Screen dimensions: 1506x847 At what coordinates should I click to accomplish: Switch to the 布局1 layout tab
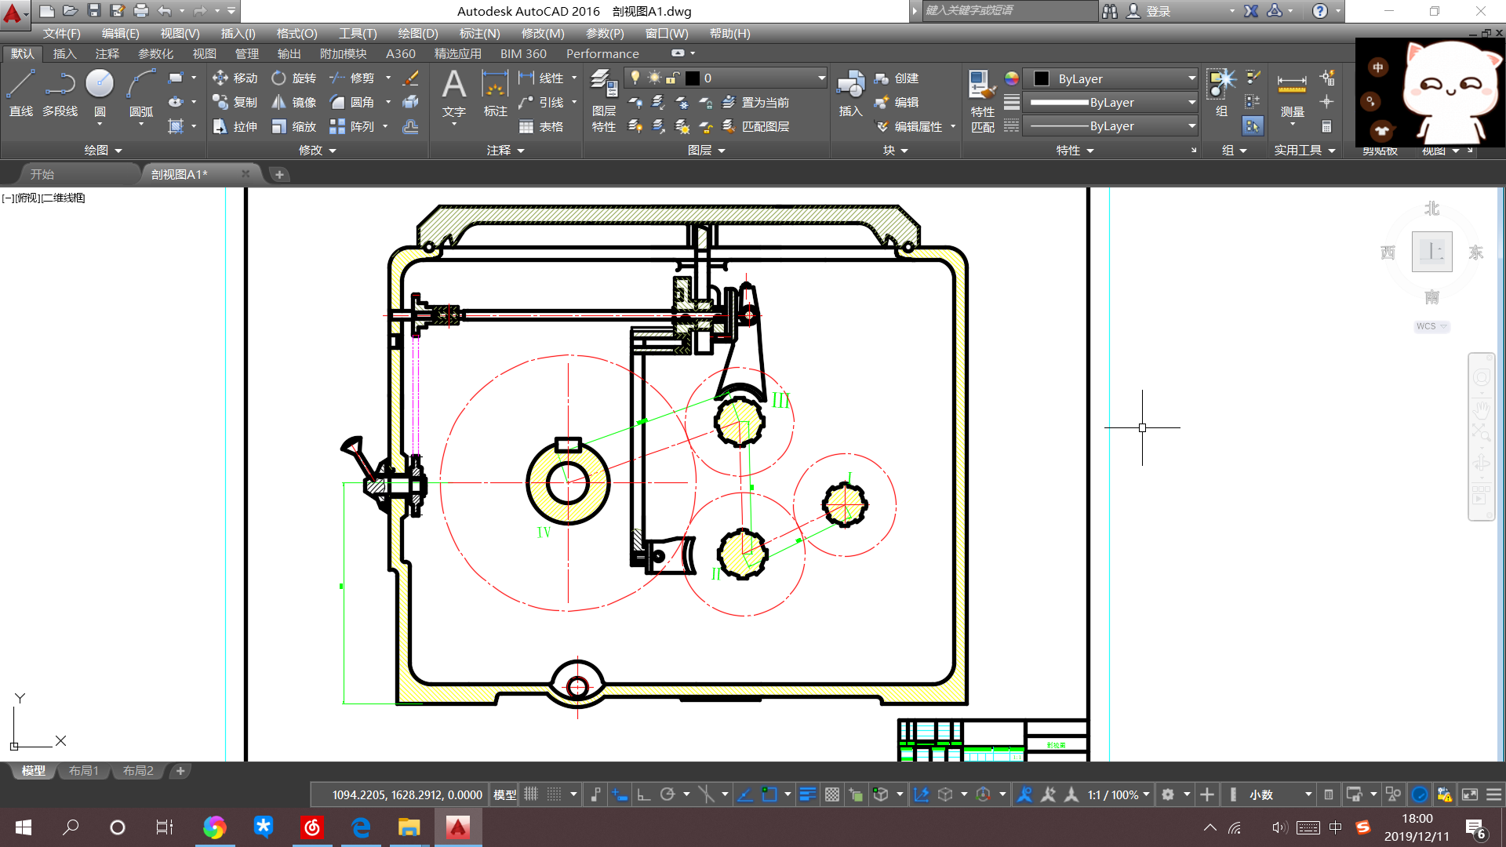point(83,771)
